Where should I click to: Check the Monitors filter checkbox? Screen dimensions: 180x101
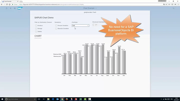tap(36, 25)
